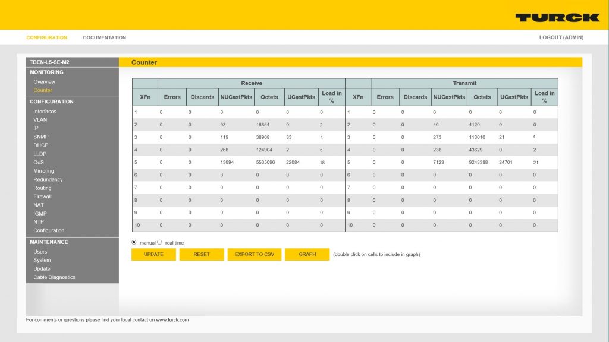609x342 pixels.
Task: Click the UPDATE button
Action: (153, 254)
